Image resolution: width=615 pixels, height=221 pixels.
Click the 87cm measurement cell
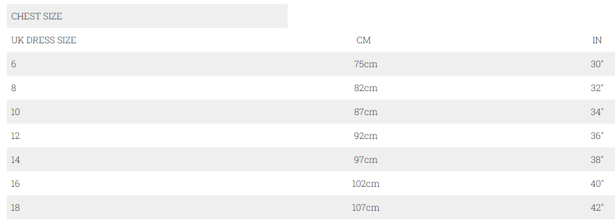pyautogui.click(x=366, y=112)
